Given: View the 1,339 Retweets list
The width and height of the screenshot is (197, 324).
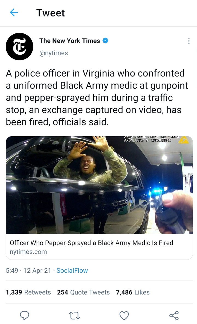Looking at the screenshot, I should click(28, 292).
